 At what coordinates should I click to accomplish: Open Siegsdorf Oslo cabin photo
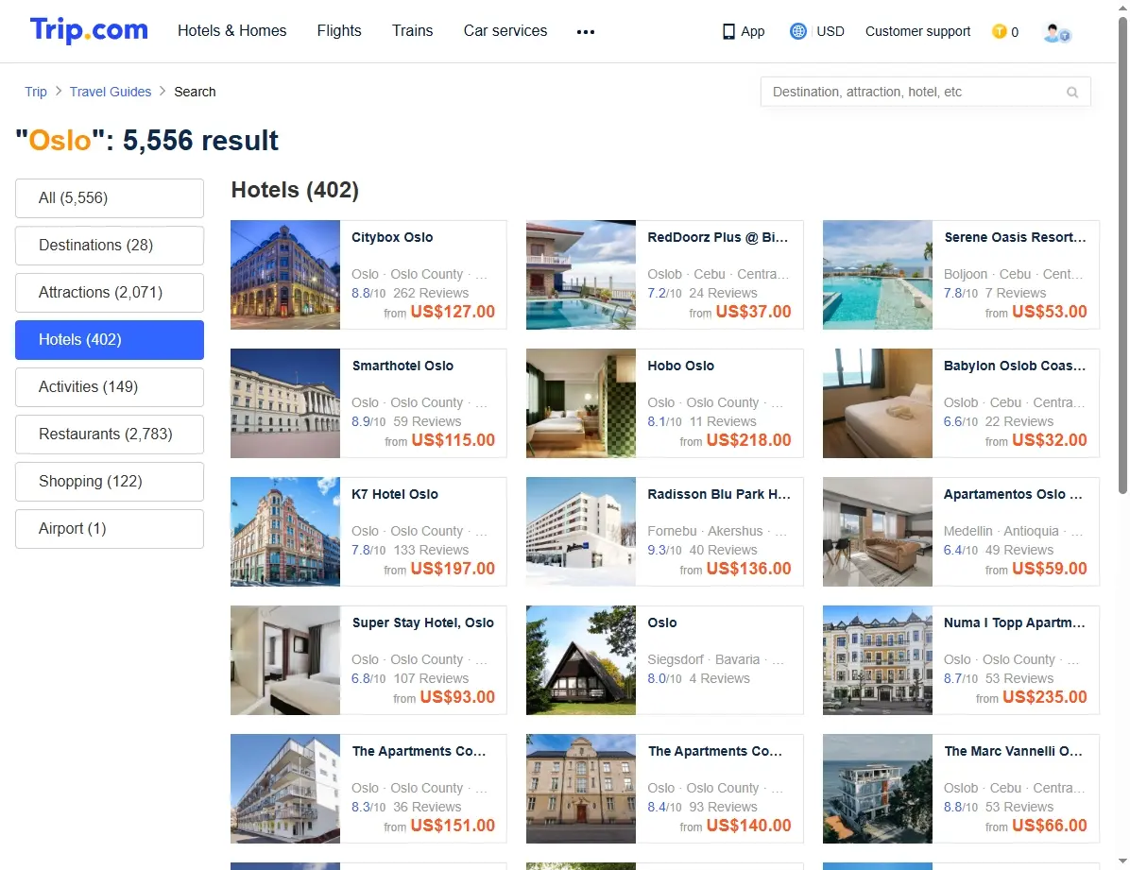click(581, 660)
